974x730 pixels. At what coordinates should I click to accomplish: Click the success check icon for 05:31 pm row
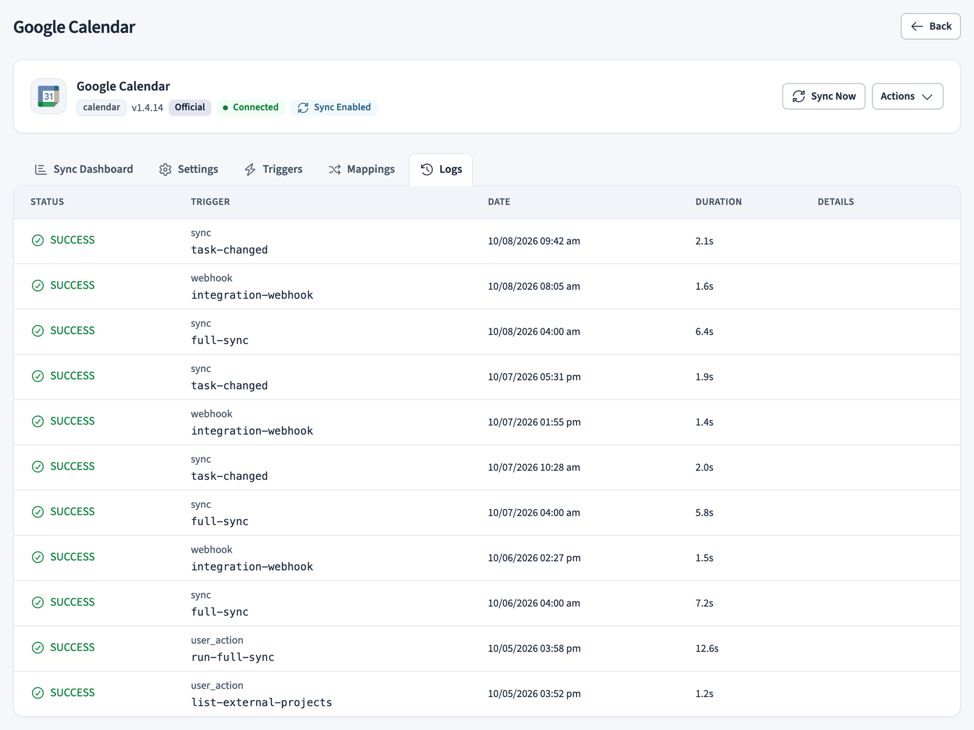click(x=38, y=376)
